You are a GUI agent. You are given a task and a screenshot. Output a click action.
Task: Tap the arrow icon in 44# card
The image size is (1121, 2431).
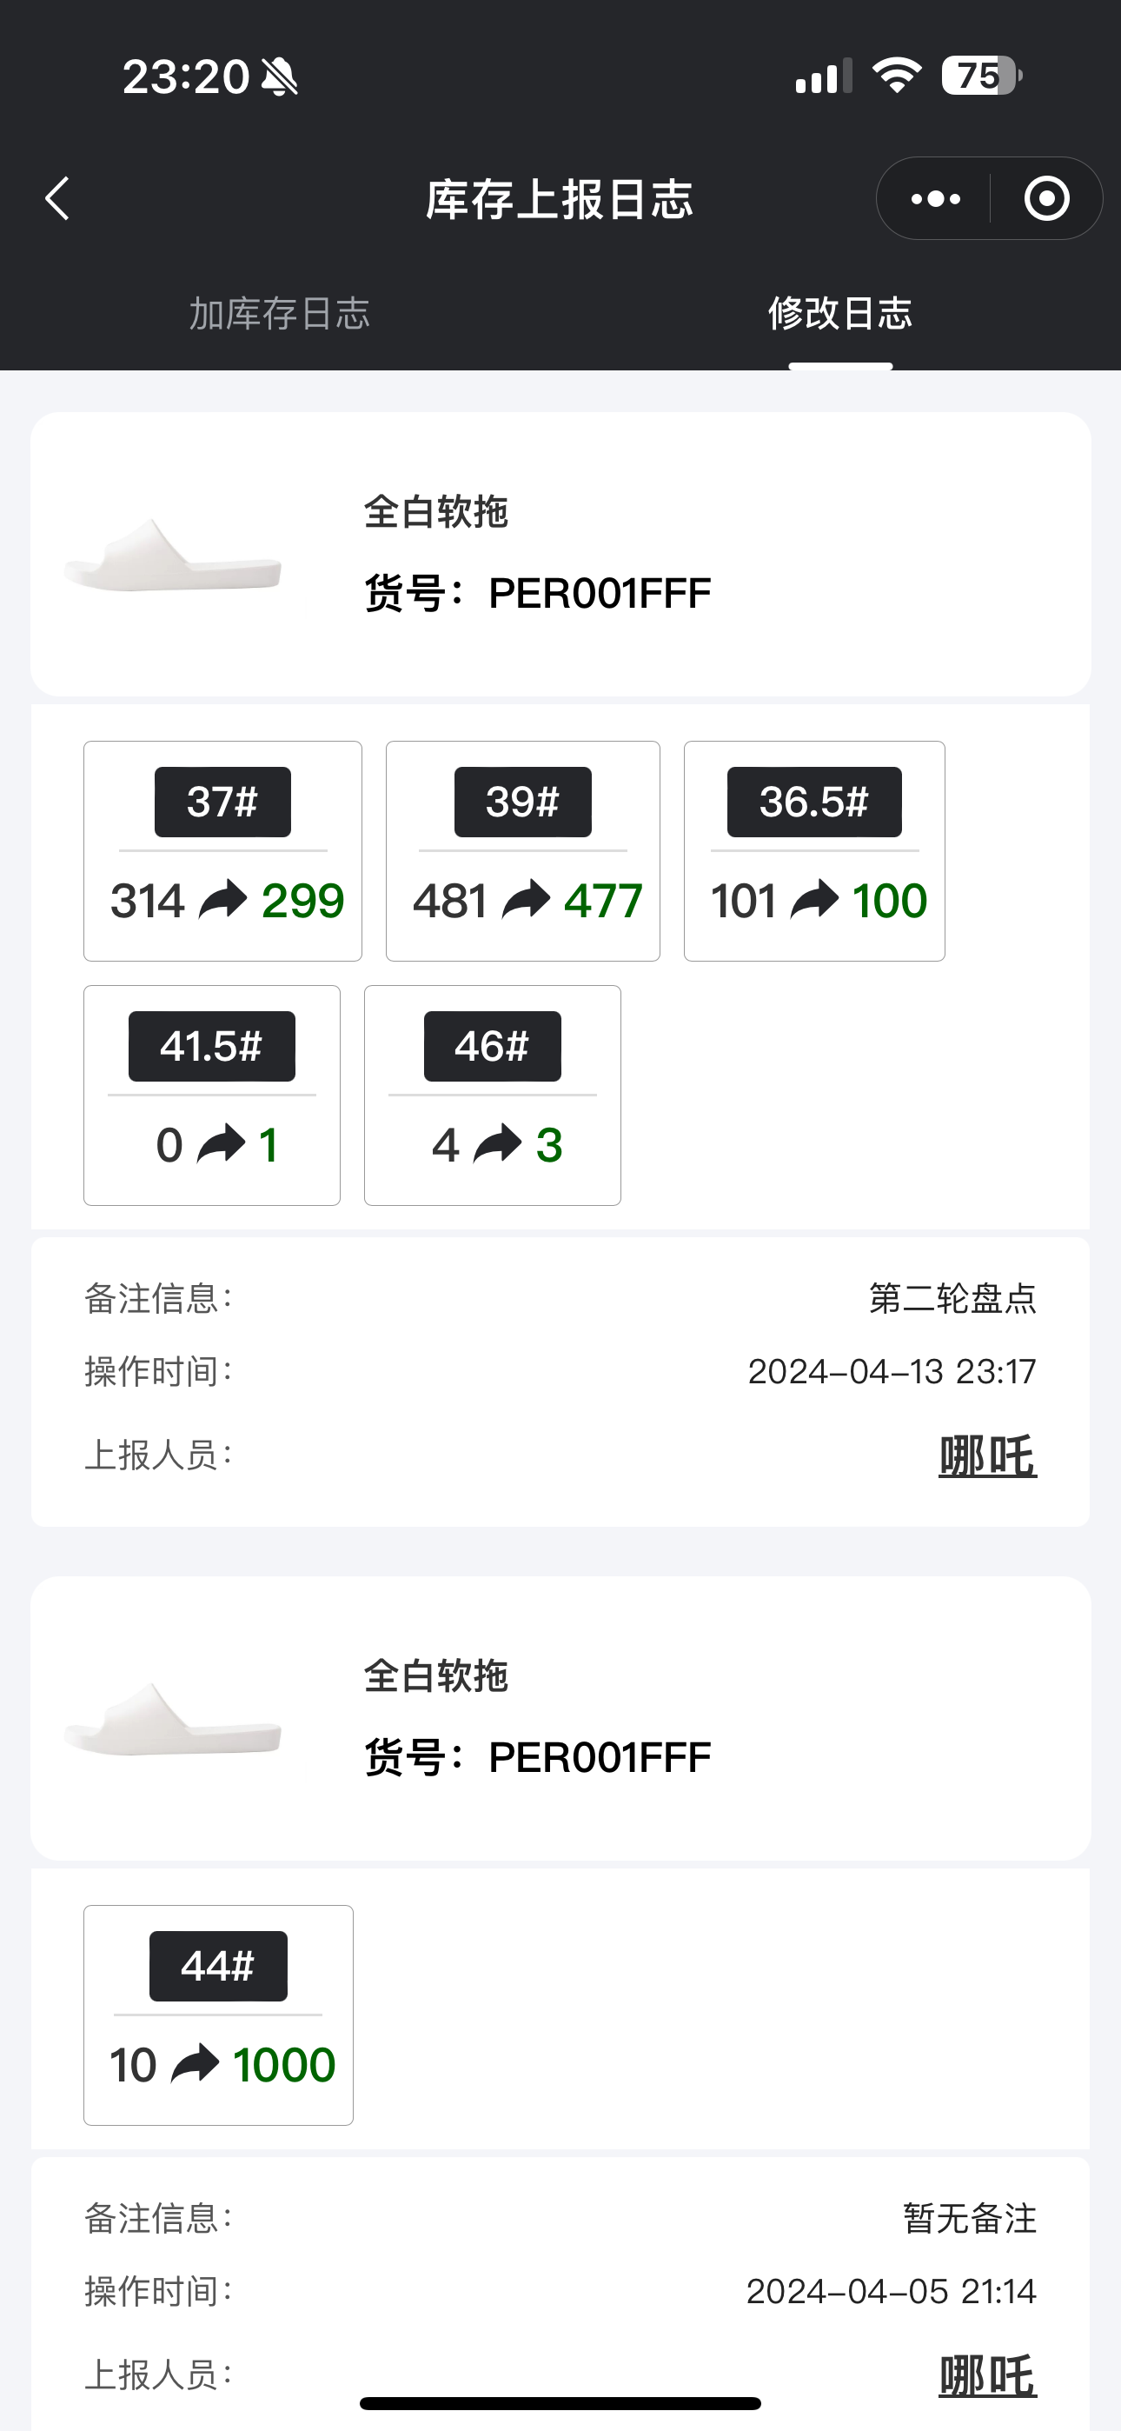(196, 2064)
